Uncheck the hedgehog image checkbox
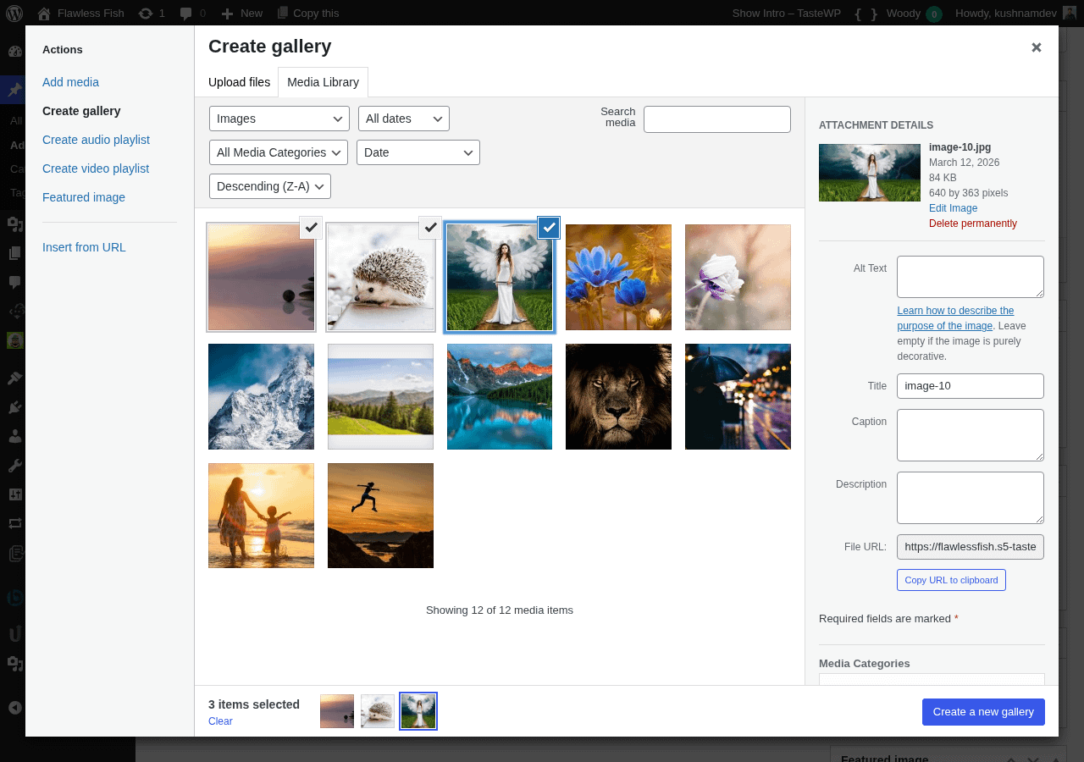1084x762 pixels. point(429,227)
